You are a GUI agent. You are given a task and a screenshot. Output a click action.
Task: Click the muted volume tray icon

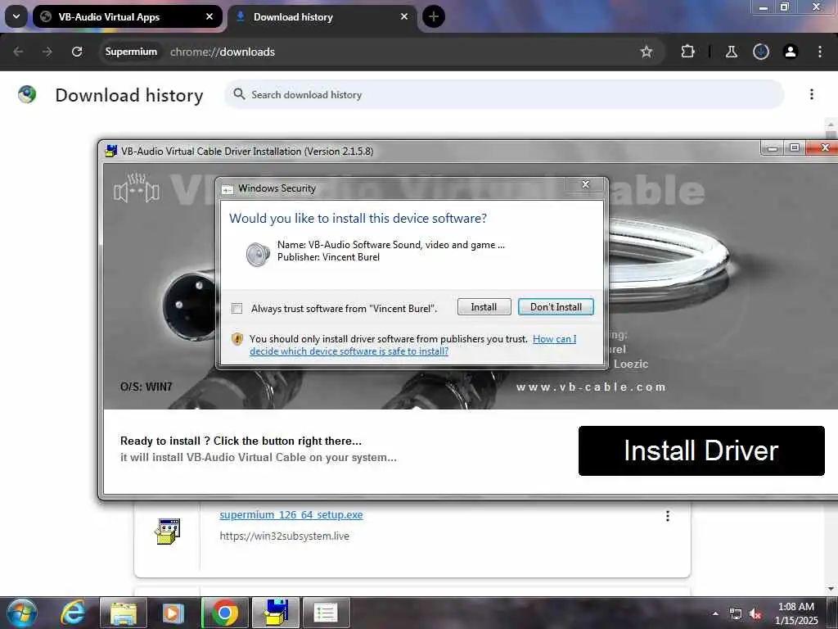(755, 614)
